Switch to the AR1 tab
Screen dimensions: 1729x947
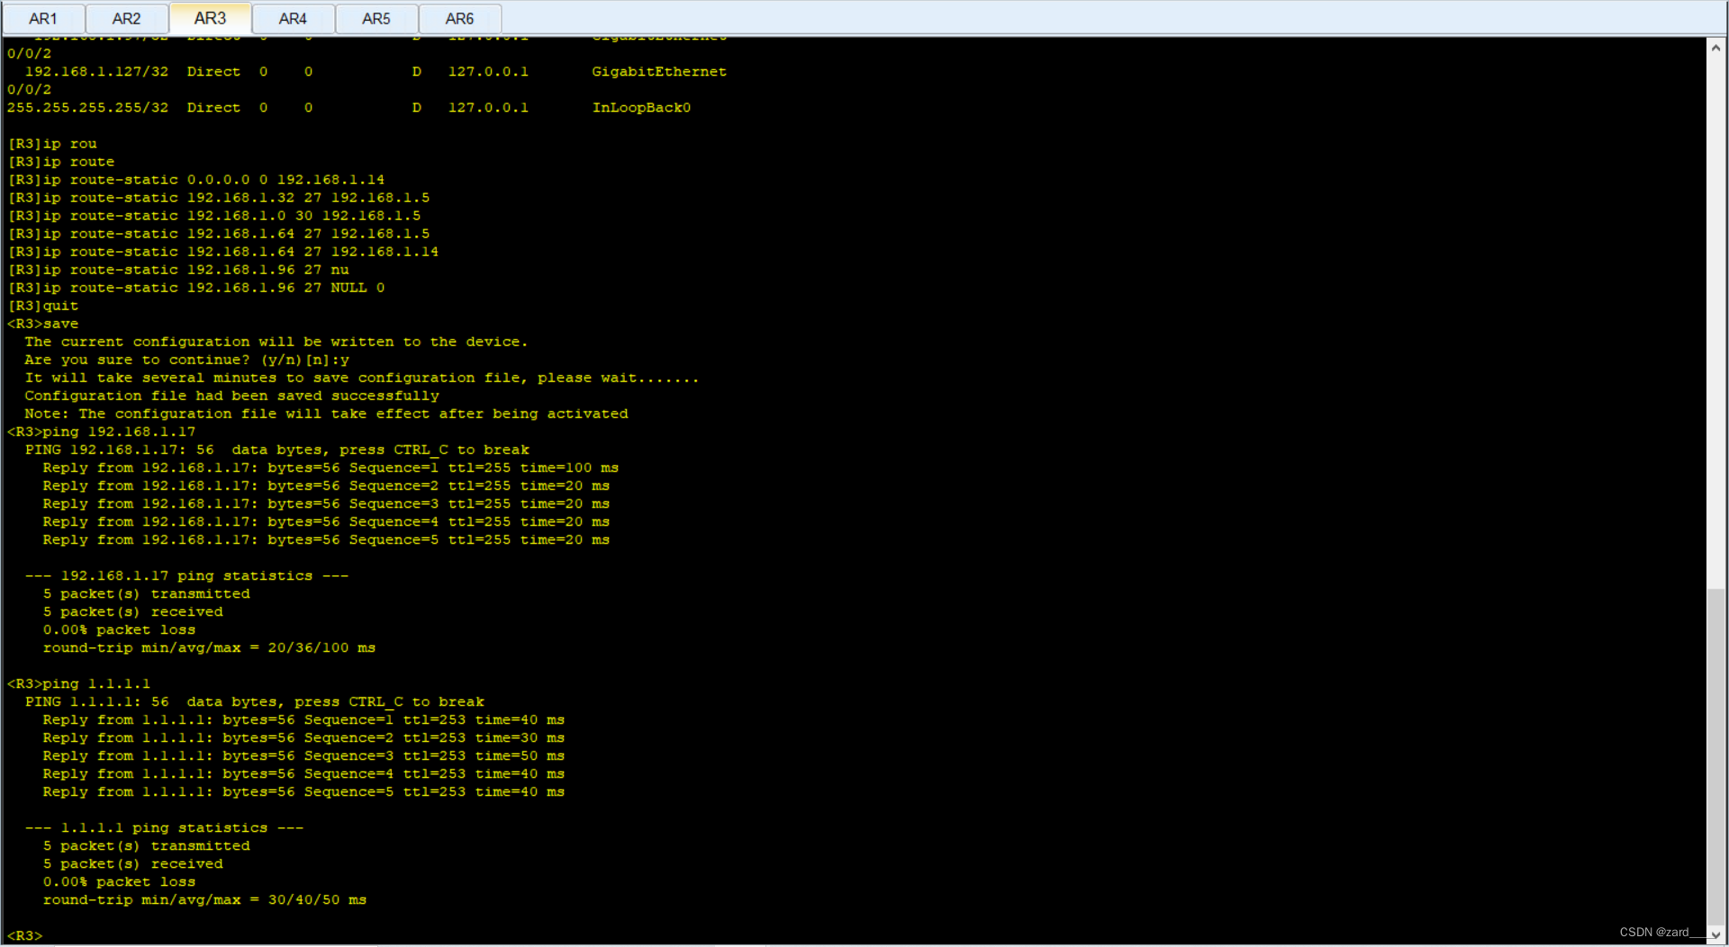click(43, 18)
